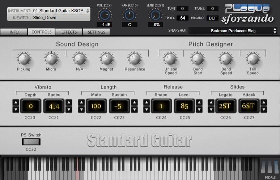This screenshot has width=280, height=180.
Task: Click the Resonance knob
Action: coord(135,59)
